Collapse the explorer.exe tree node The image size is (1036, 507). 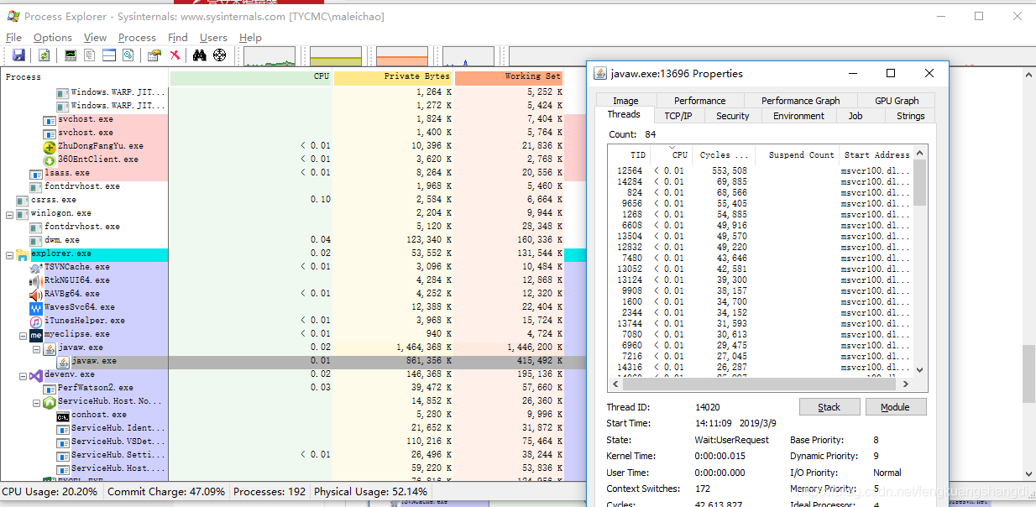10,254
